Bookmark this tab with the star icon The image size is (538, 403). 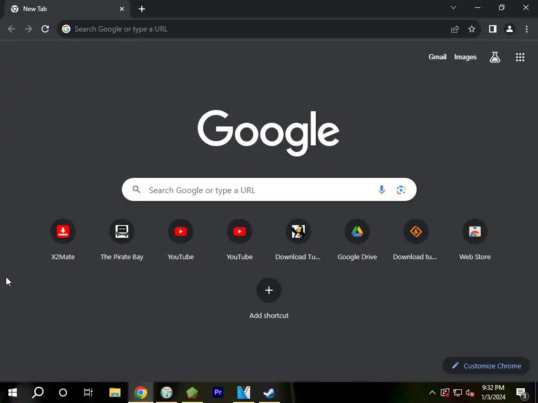(472, 29)
